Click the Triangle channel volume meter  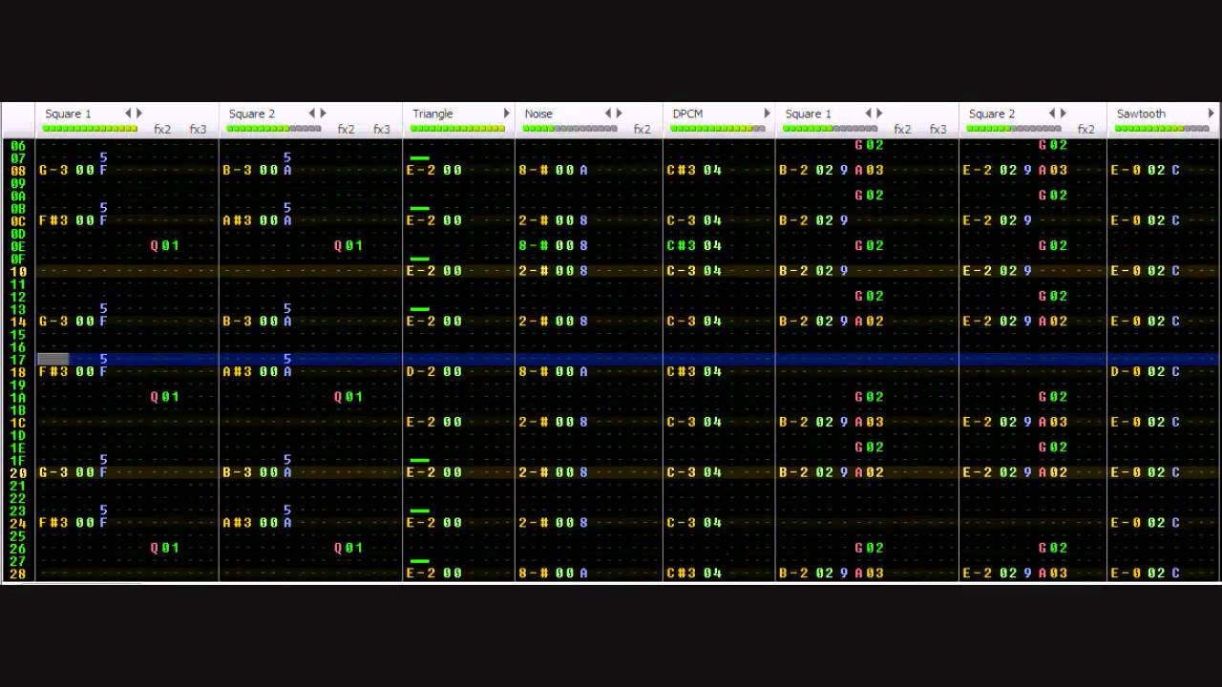(458, 128)
